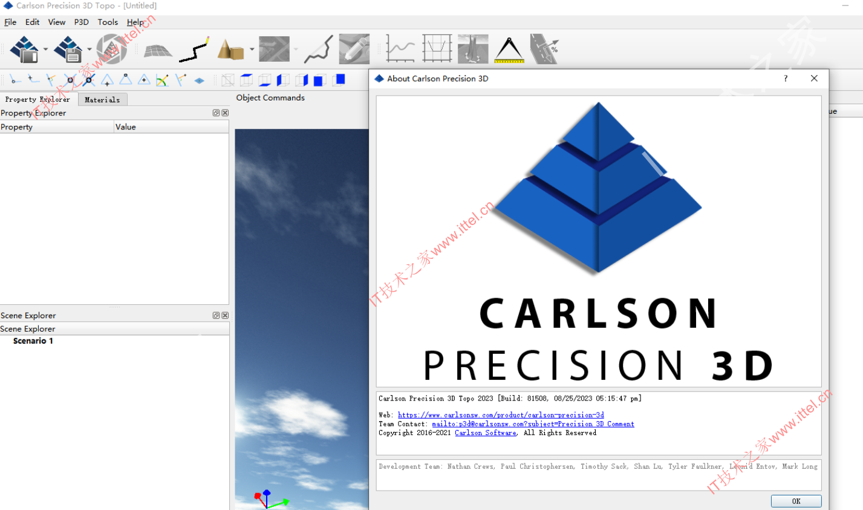This screenshot has height=510, width=863.
Task: Close the About Carlson Precision 3D dialog
Action: coord(814,79)
